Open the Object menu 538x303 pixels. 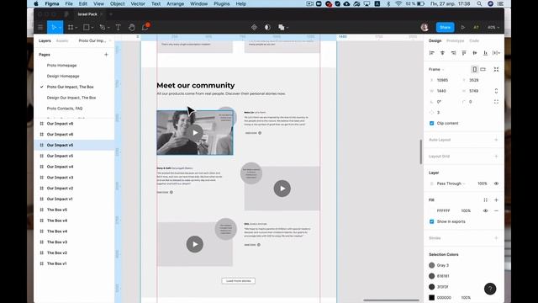118,3
